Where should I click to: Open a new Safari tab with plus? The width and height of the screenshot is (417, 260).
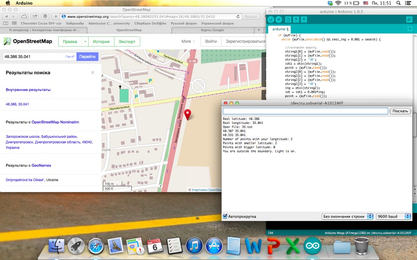pos(258,30)
